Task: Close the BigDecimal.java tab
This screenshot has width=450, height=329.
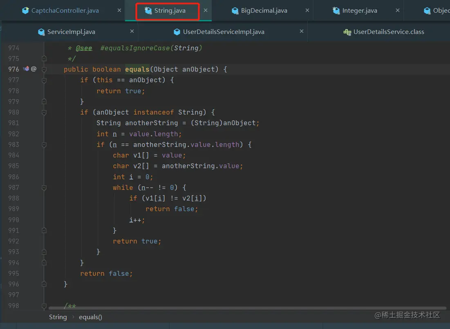Action: tap(307, 10)
